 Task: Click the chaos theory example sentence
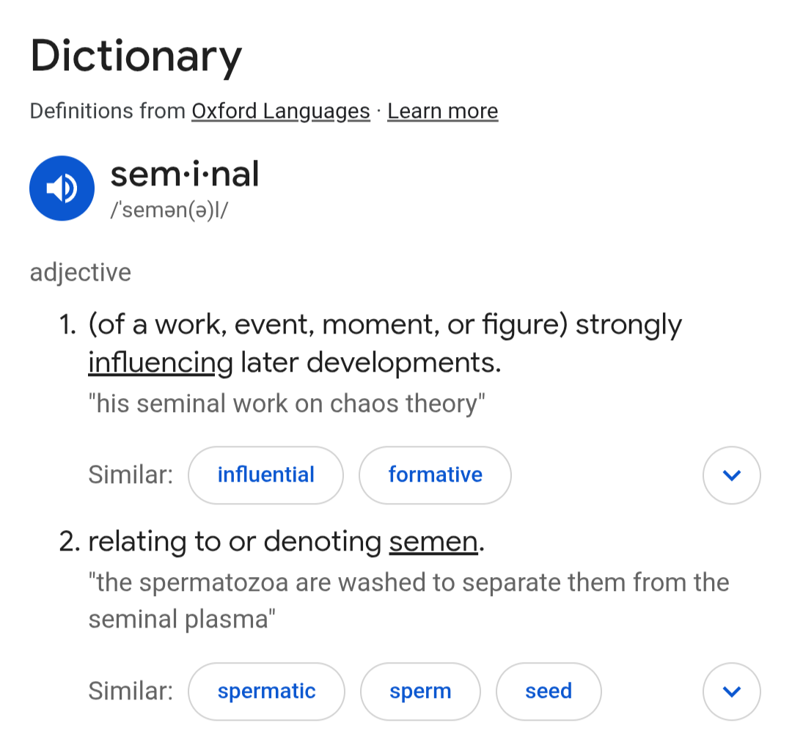(287, 404)
